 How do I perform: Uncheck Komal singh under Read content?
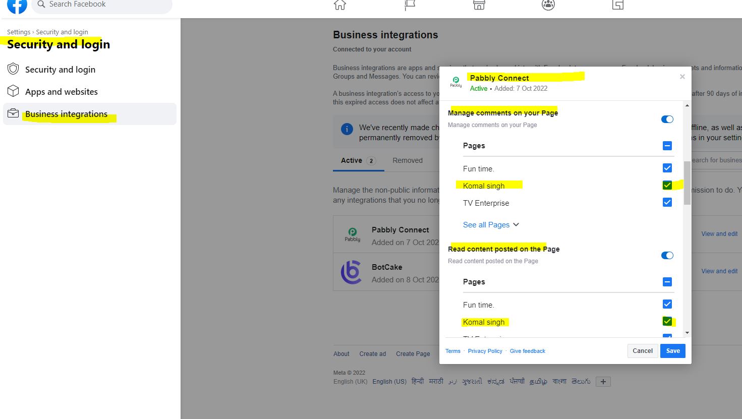tap(667, 321)
